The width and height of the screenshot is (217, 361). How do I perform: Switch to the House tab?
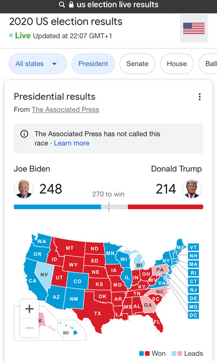click(177, 64)
